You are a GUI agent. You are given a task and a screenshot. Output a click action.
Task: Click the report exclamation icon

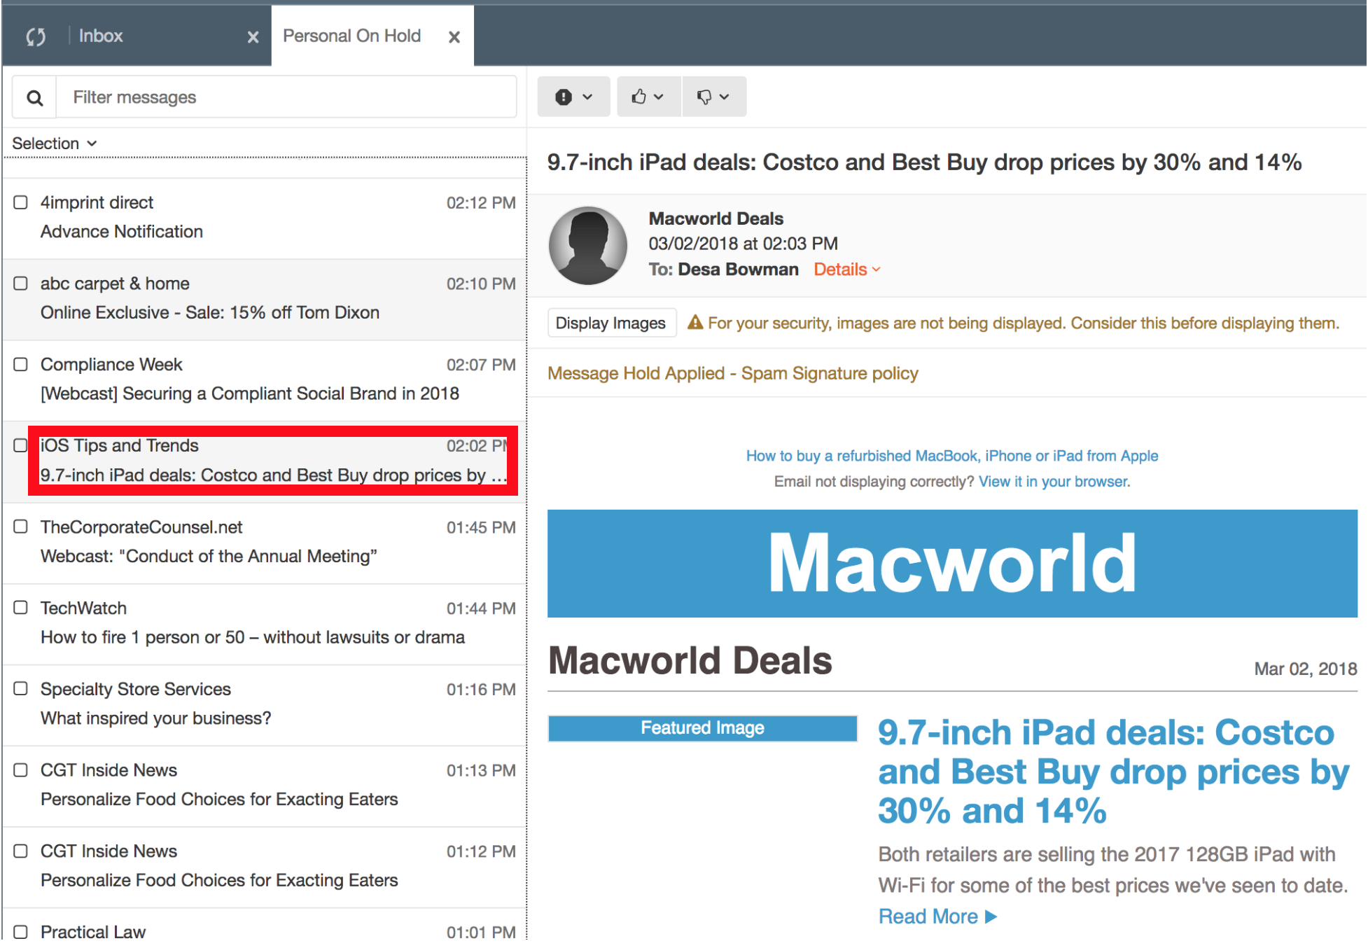(564, 97)
